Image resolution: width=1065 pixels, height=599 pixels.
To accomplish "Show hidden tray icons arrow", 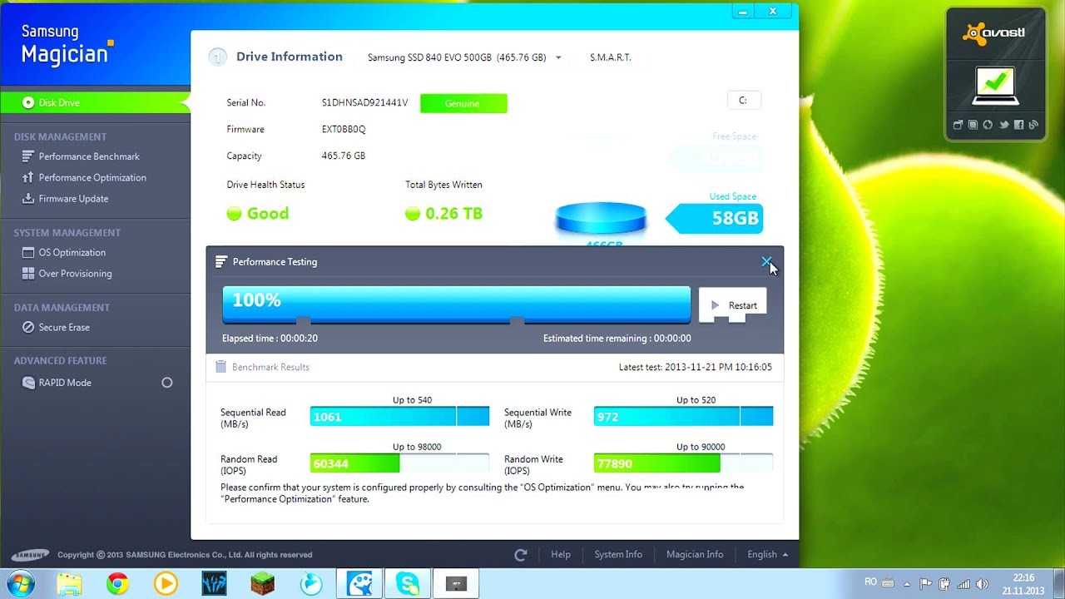I will (x=906, y=584).
